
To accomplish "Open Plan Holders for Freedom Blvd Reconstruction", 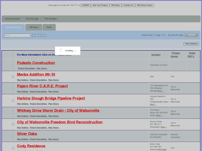I will coord(23,128).
